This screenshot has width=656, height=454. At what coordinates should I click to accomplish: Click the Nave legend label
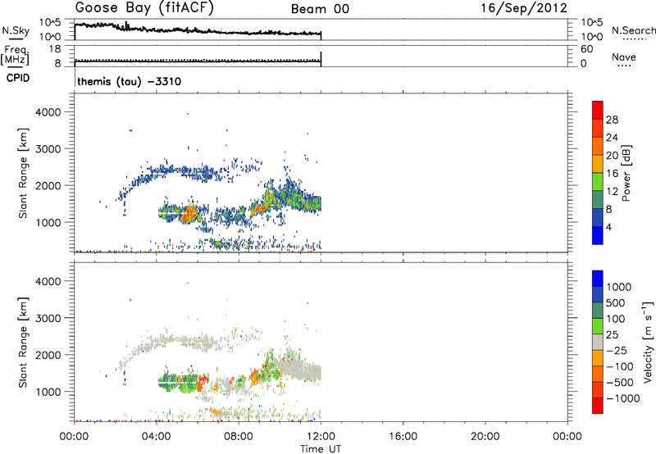pyautogui.click(x=623, y=57)
